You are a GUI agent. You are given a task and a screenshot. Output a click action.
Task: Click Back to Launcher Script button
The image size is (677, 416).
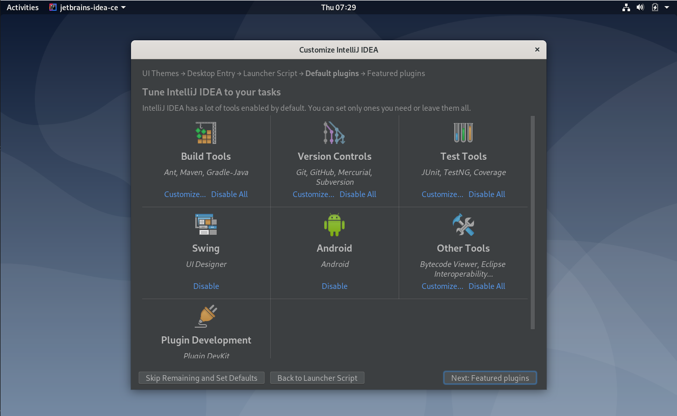click(317, 378)
